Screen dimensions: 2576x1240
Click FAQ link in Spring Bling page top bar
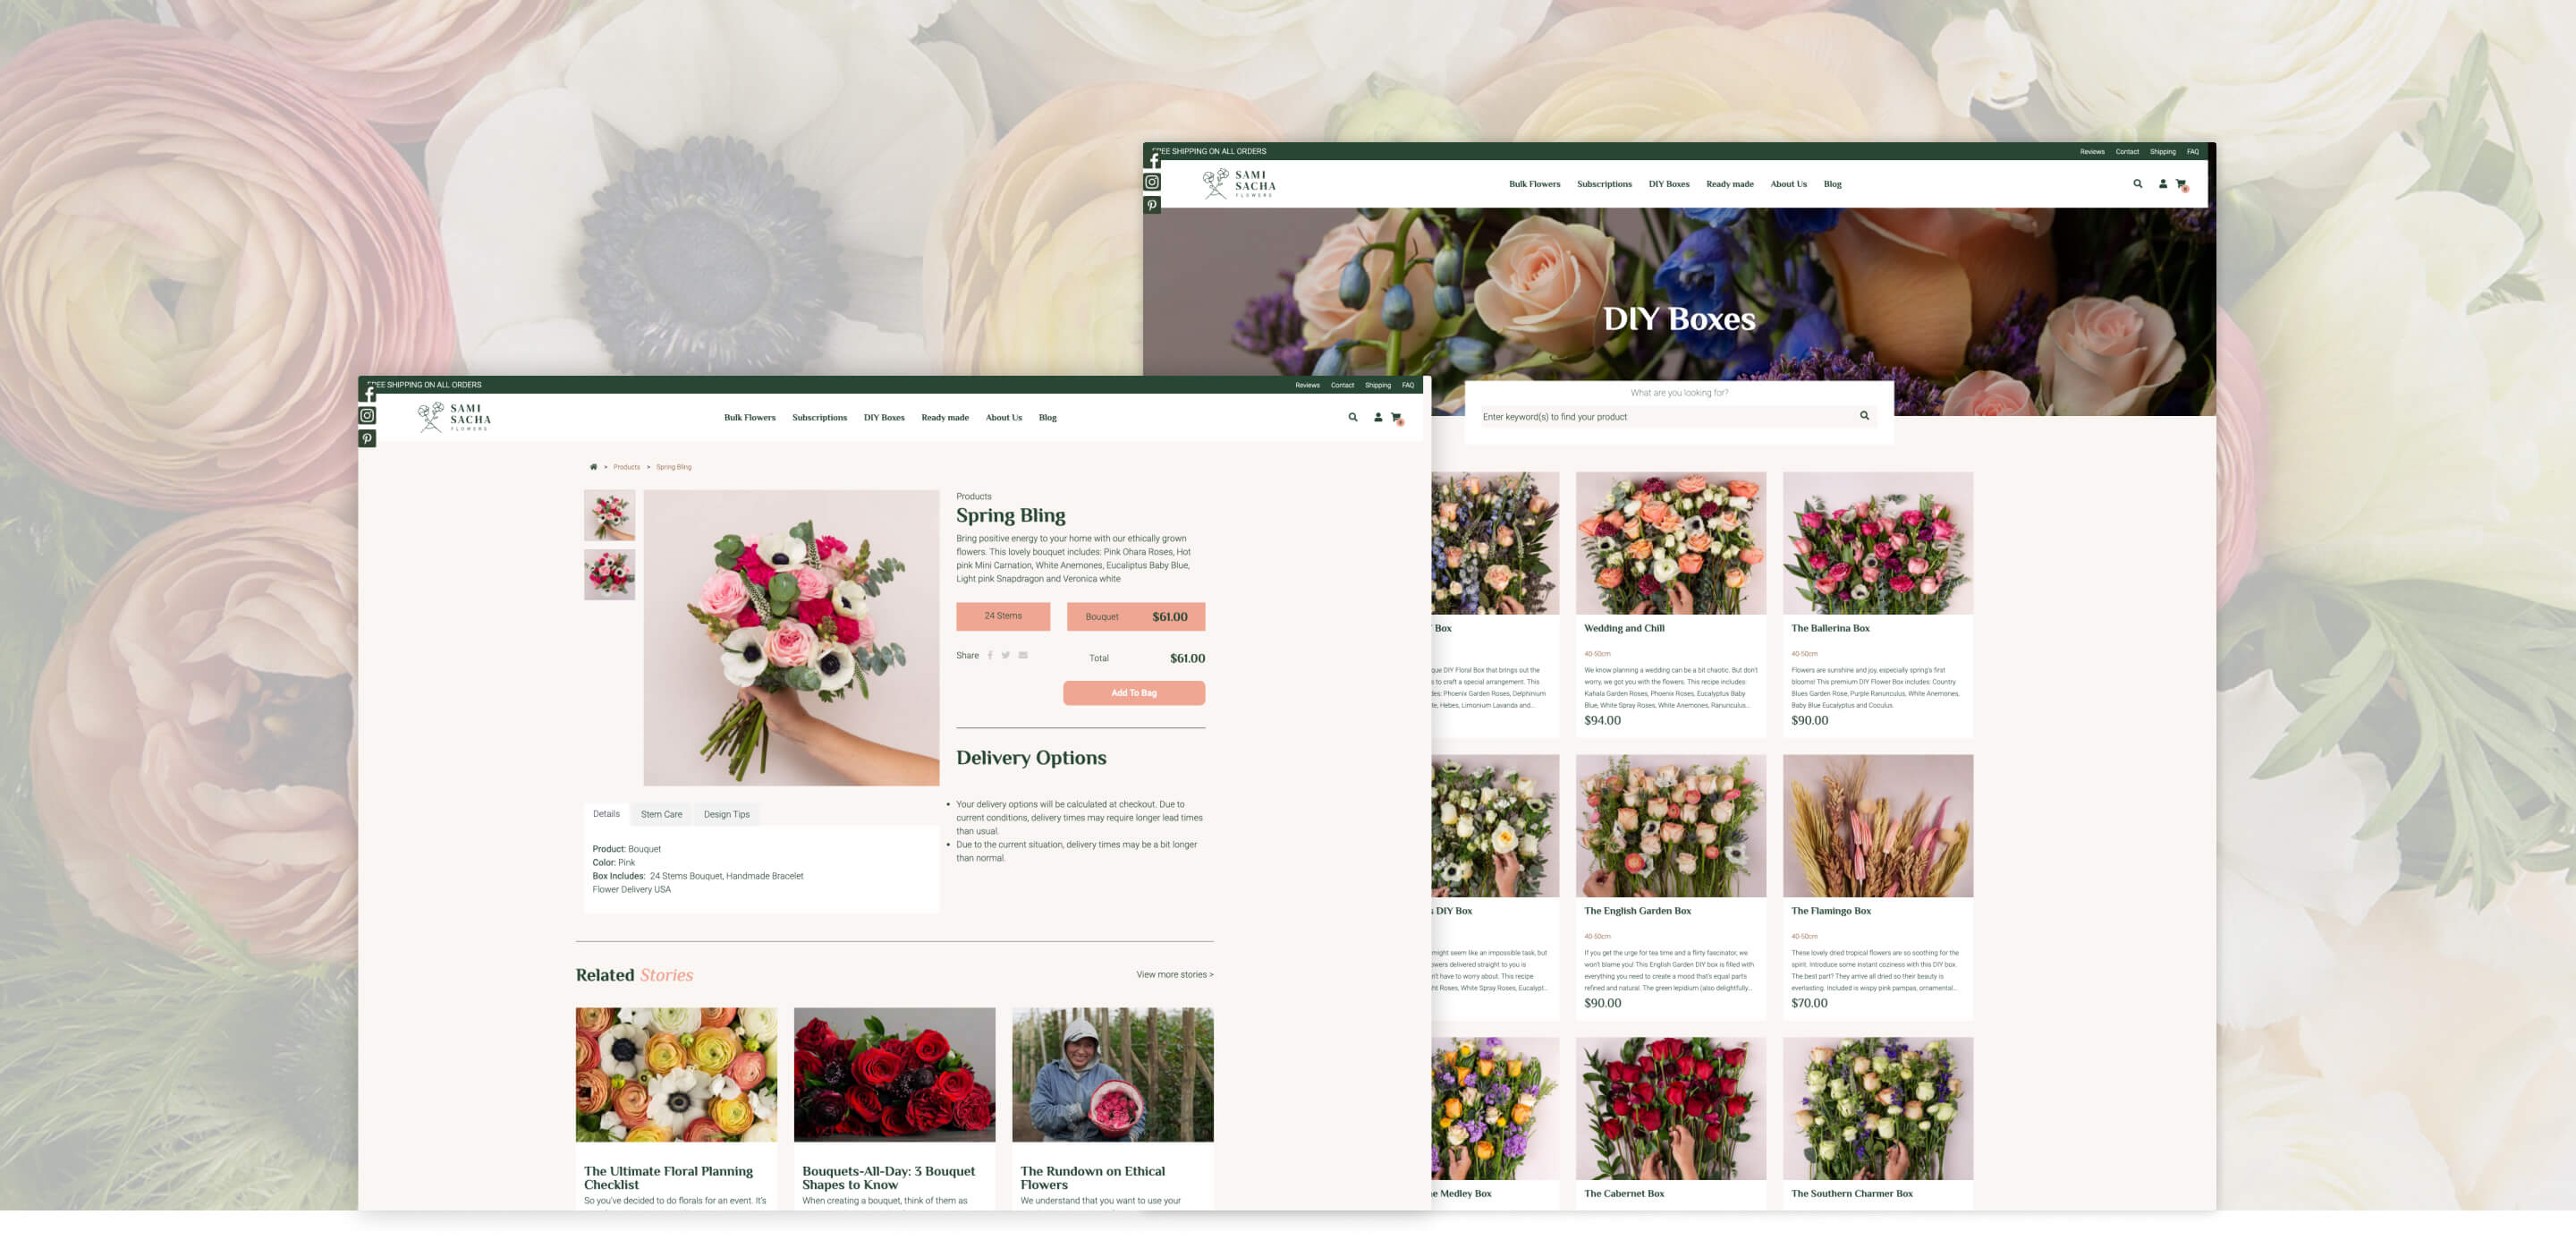coord(1408,385)
